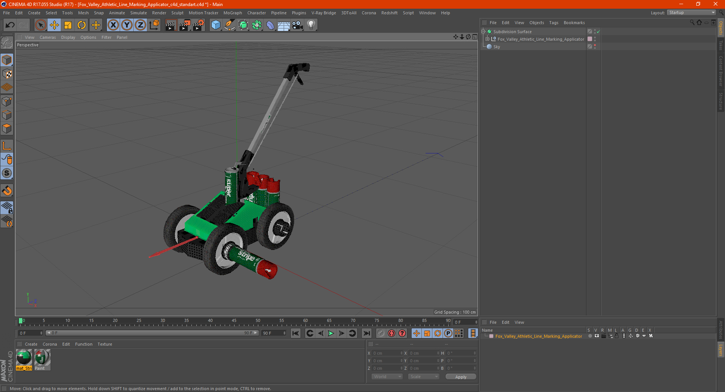Viewport: 725px width, 392px height.
Task: Switch to the Takes side tab
Action: (x=721, y=45)
